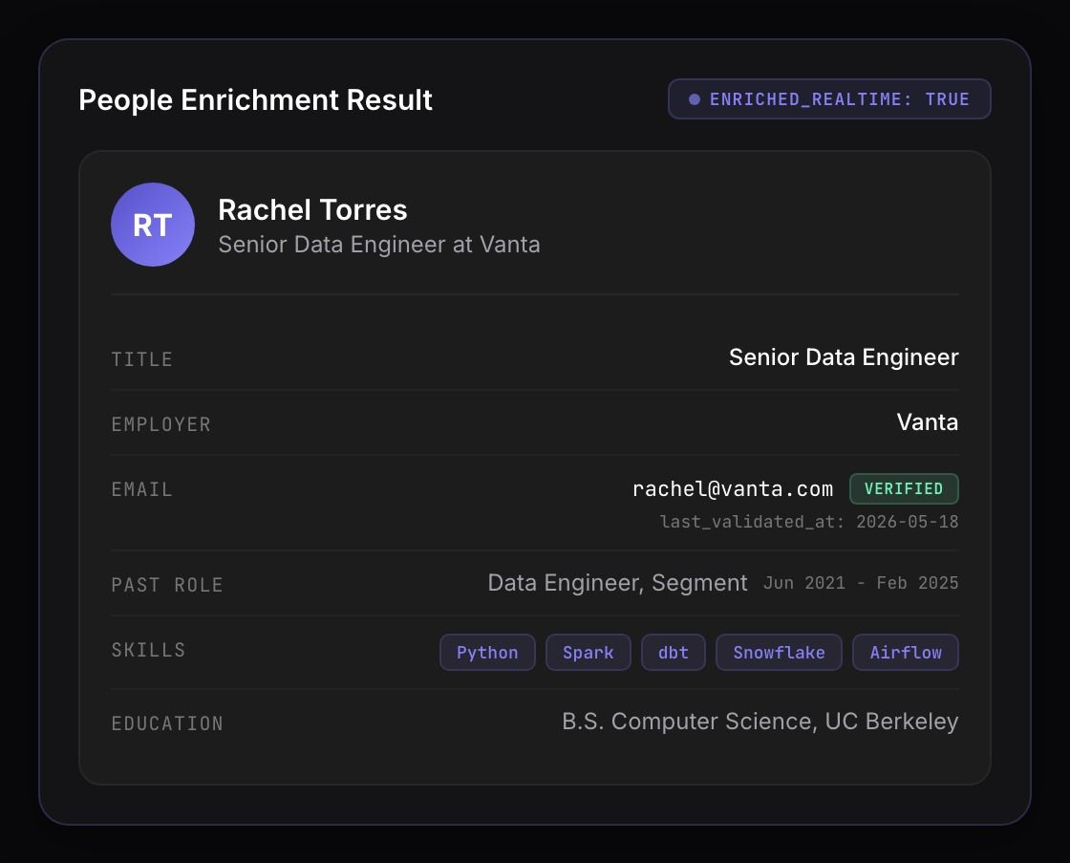This screenshot has height=863, width=1070.
Task: Select the Airflow skill tag
Action: click(x=906, y=653)
